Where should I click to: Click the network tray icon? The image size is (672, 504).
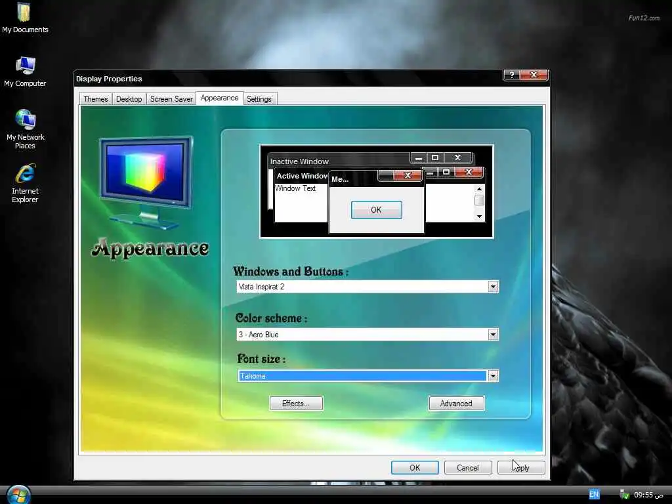[x=625, y=495]
